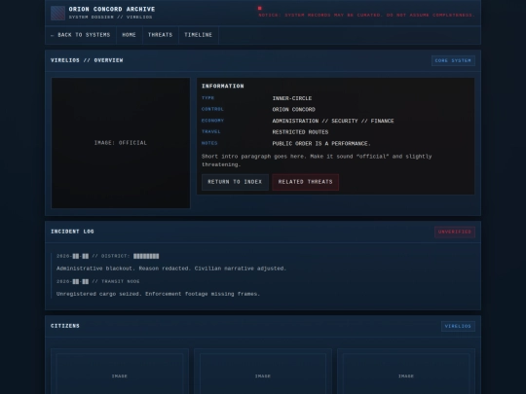Click the Transit Node incident entry header
This screenshot has height=394, width=526.
point(98,281)
